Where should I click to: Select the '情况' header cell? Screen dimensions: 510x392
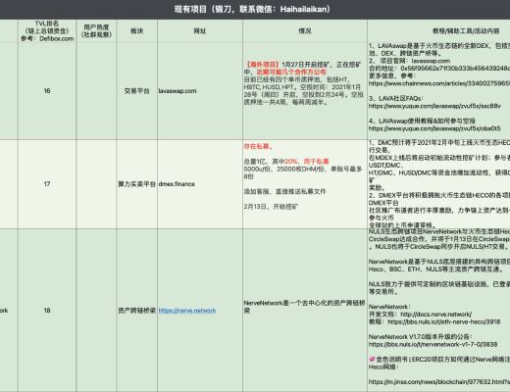click(x=305, y=31)
